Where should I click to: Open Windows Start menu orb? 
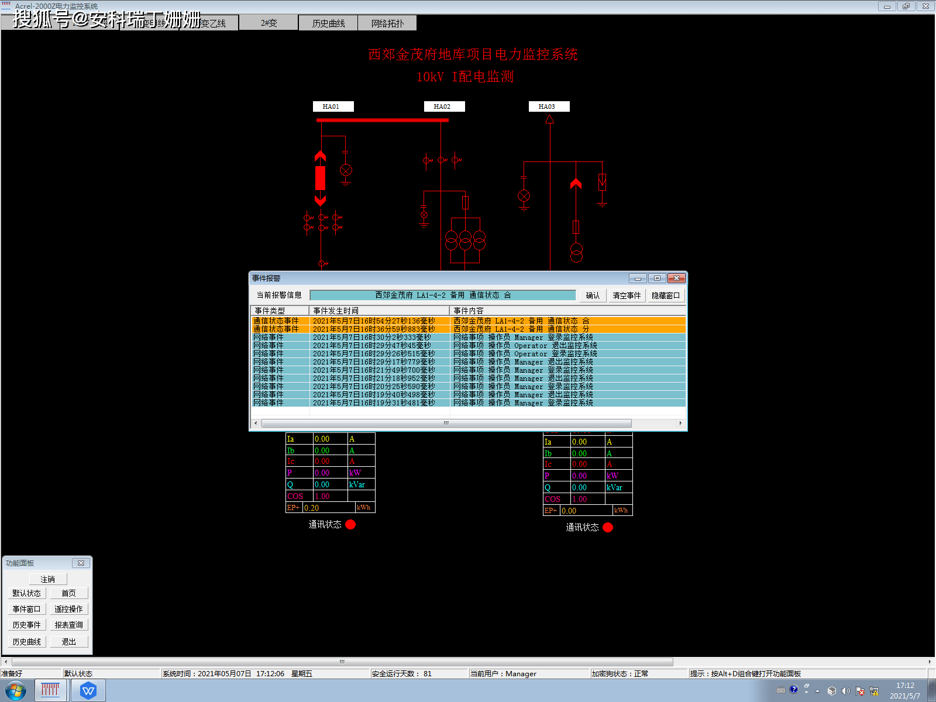(x=16, y=691)
